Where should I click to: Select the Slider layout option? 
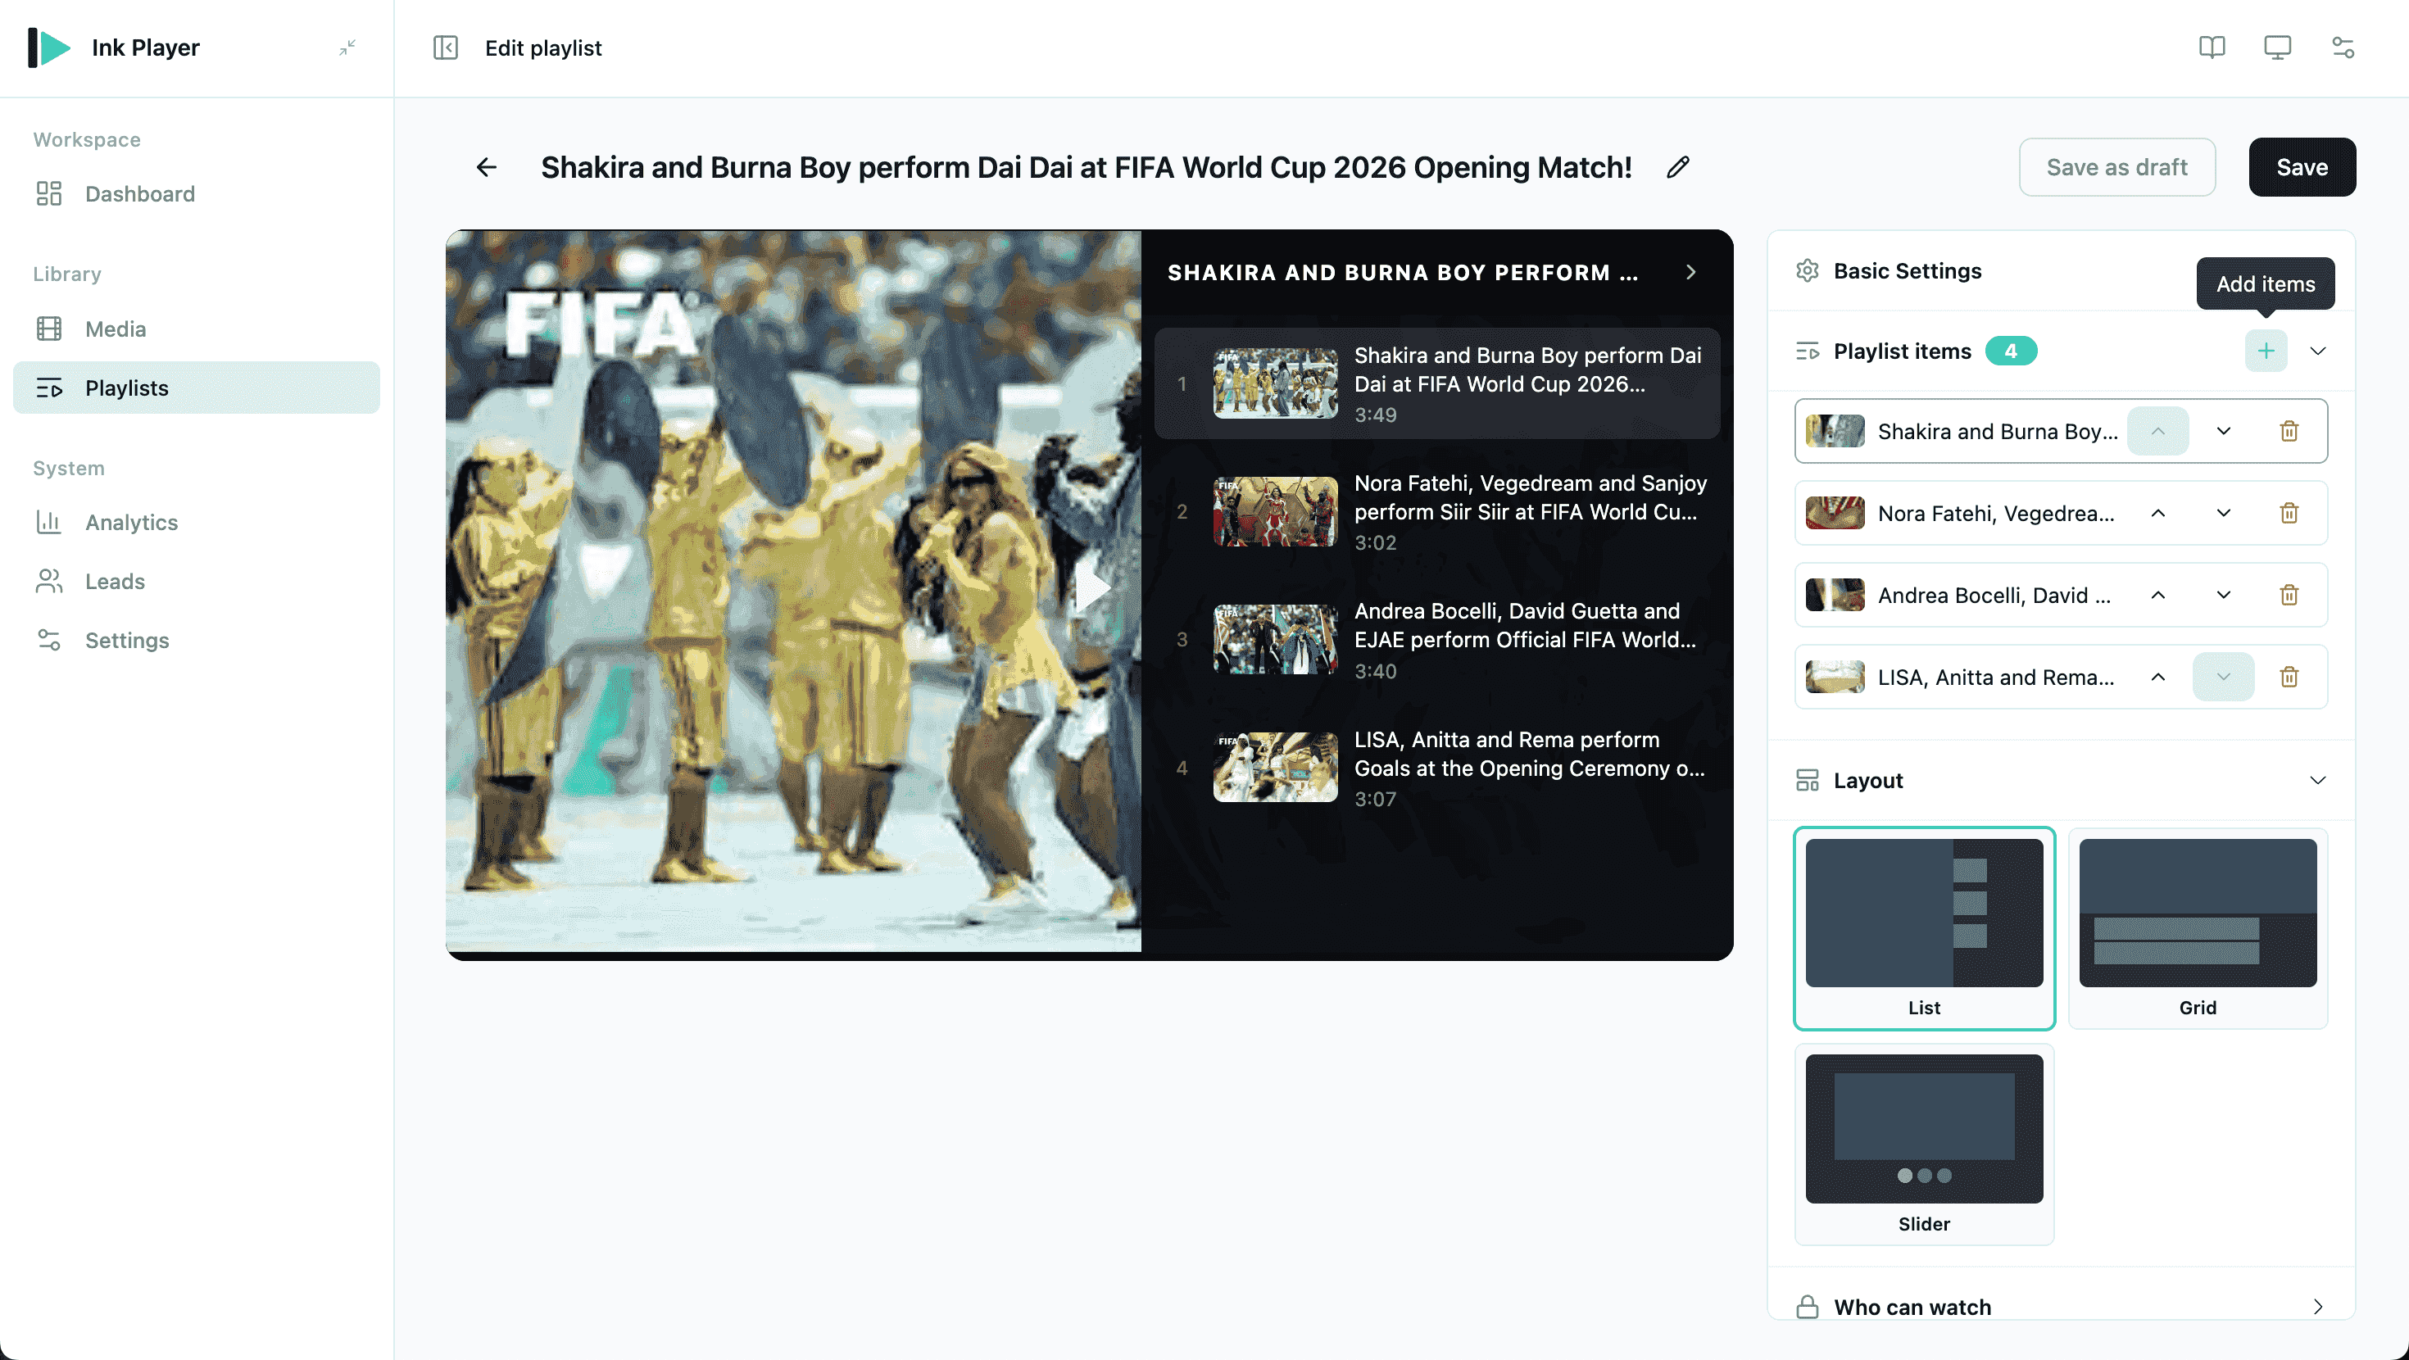tap(1925, 1144)
